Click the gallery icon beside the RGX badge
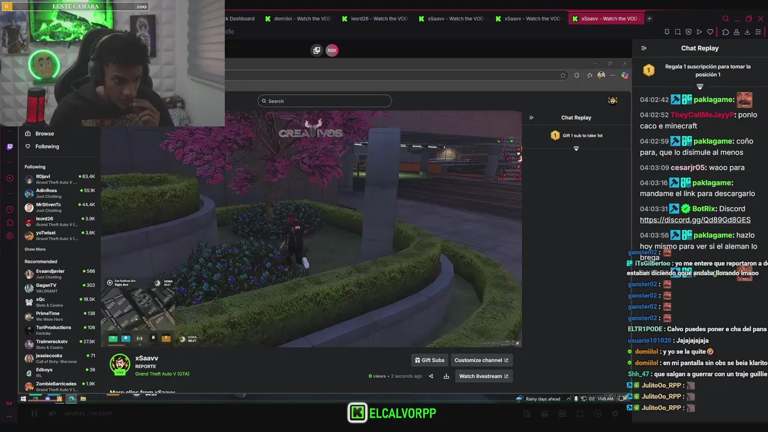This screenshot has width=768, height=432. pyautogui.click(x=317, y=50)
